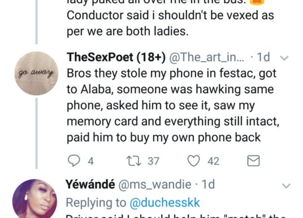This screenshot has width=303, height=218.
Task: Open Yéwándé display name profile
Action: [90, 184]
